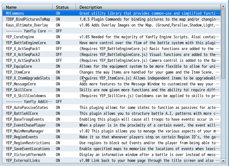The height and width of the screenshot is (166, 229).
Task: Select the YEP_BattleAICore plugin
Action: 112,113
